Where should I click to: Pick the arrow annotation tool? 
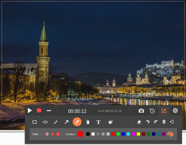(66, 122)
